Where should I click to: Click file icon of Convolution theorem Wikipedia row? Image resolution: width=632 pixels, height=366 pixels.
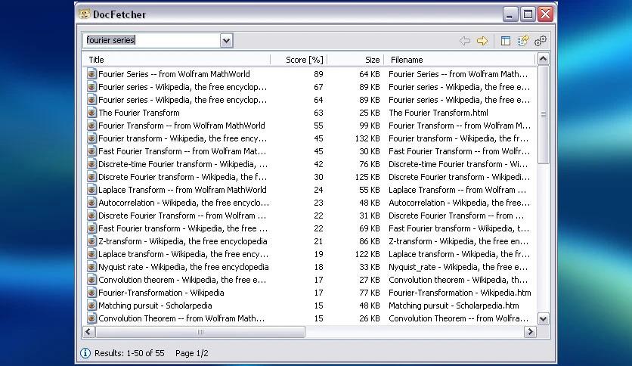coord(92,280)
